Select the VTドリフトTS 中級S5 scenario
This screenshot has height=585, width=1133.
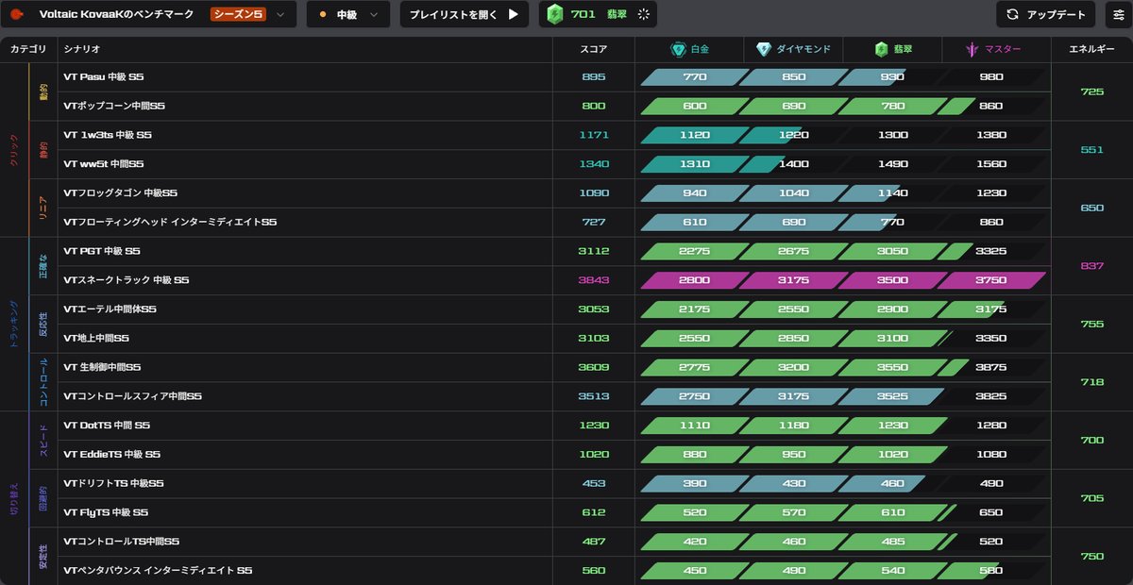pos(113,483)
